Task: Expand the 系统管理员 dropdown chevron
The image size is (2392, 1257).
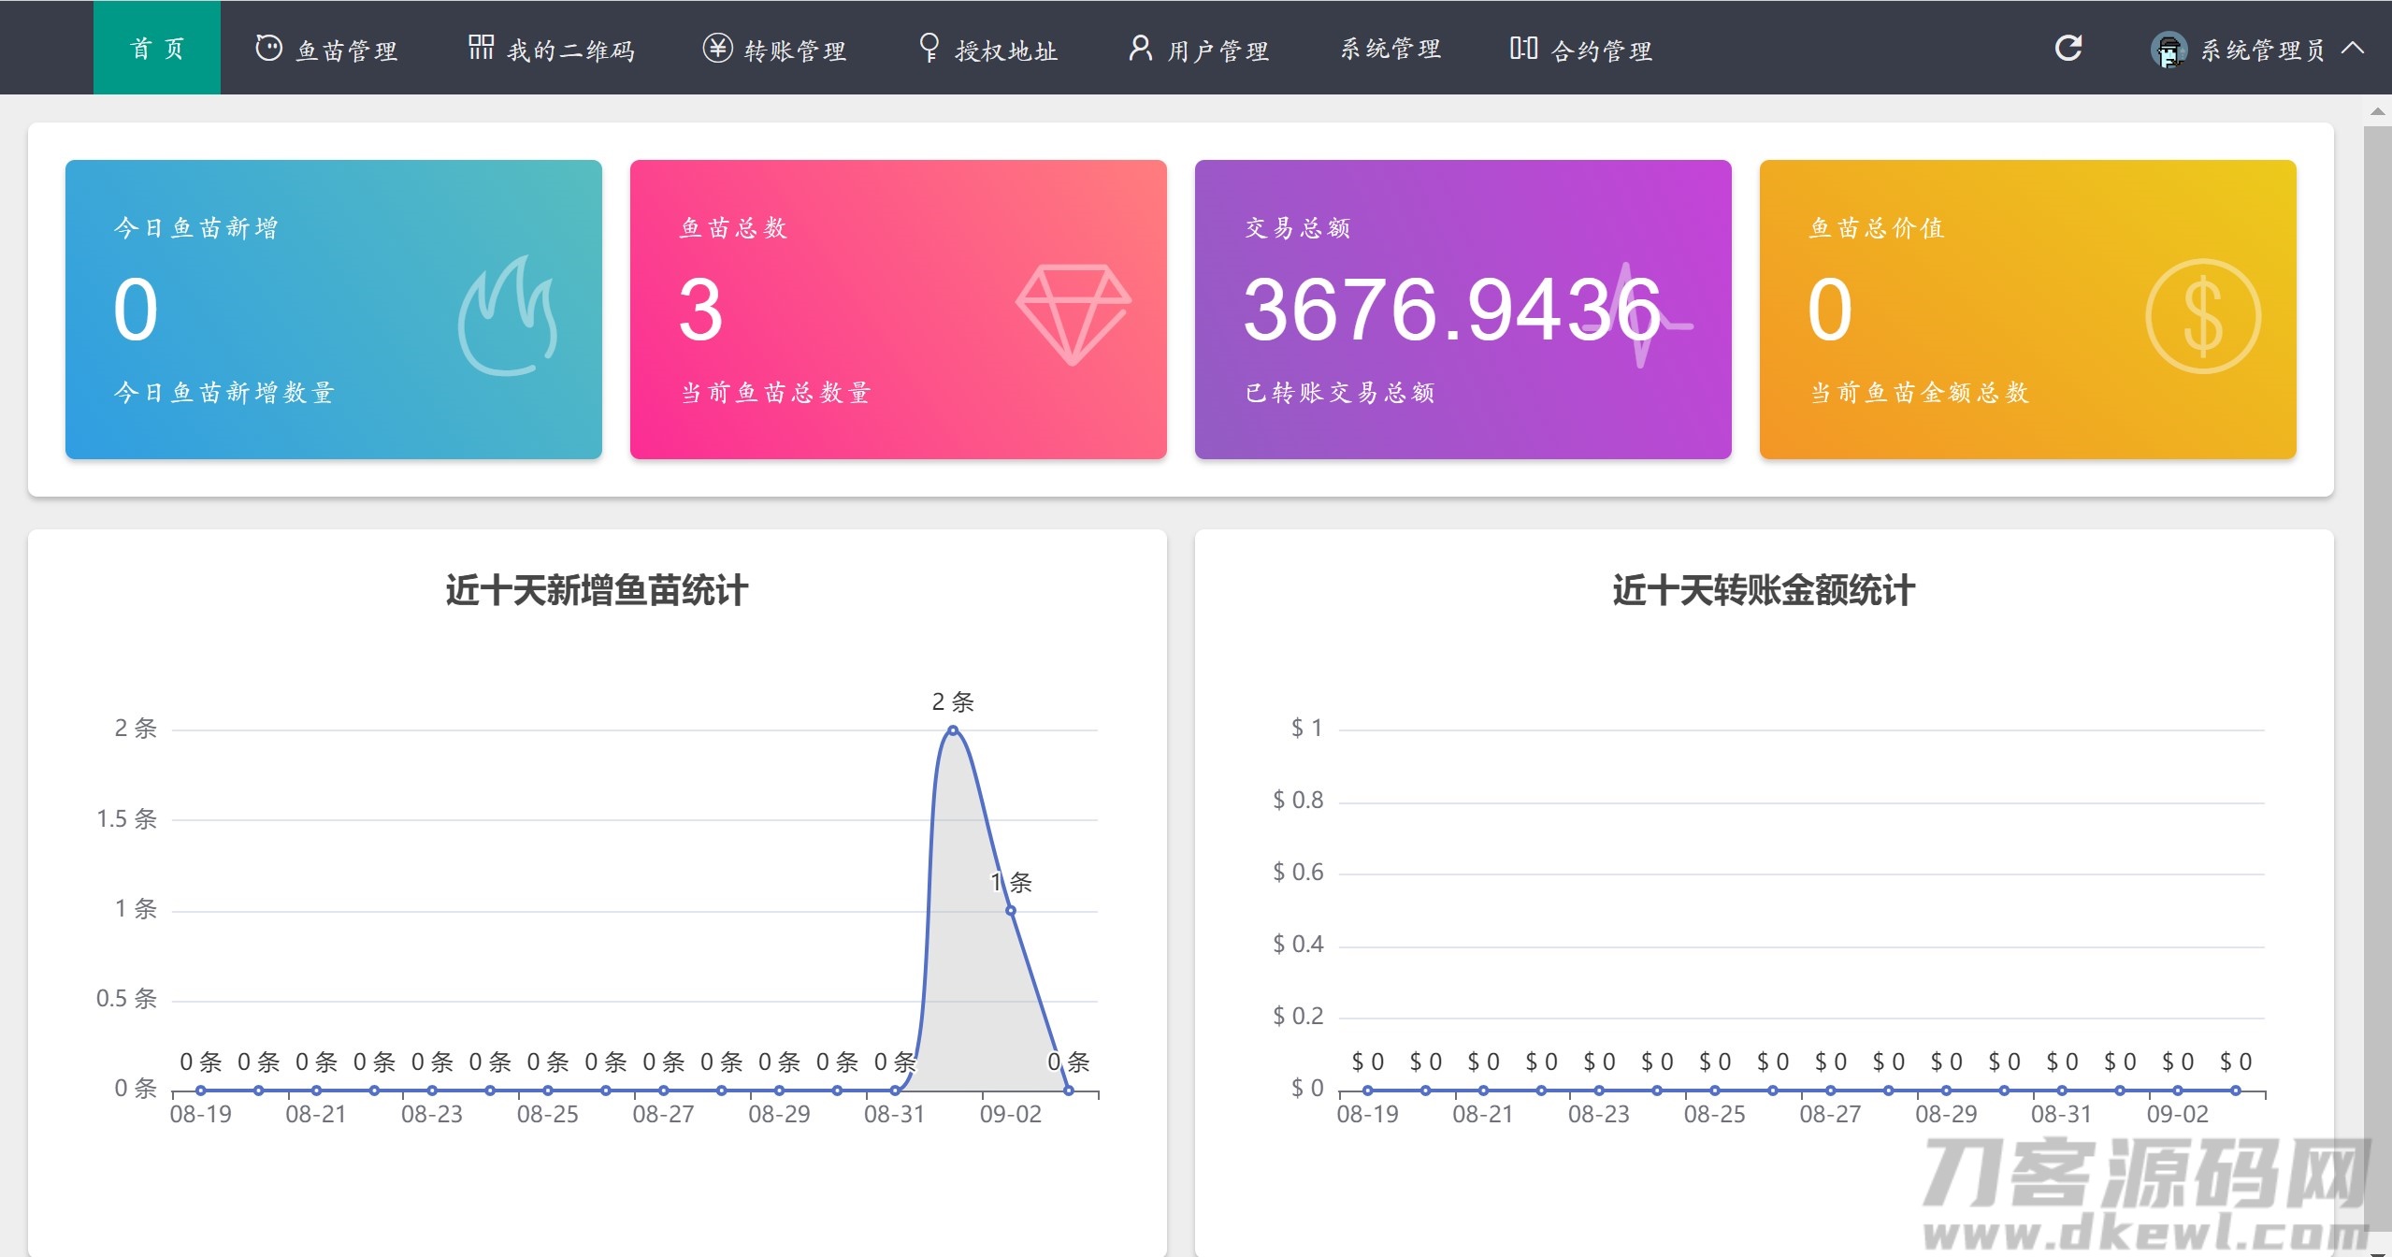Action: pos(2354,49)
